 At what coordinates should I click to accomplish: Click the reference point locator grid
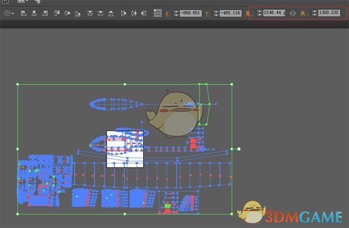point(158,13)
